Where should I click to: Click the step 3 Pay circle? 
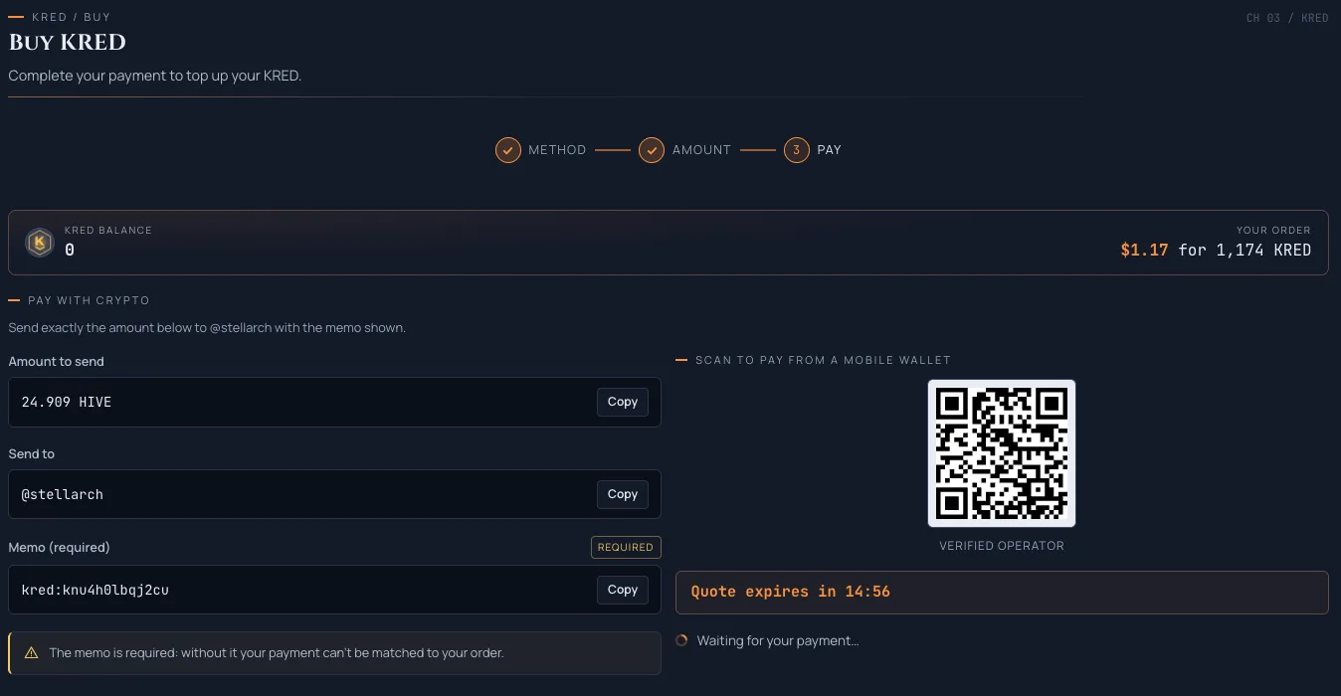tap(796, 150)
